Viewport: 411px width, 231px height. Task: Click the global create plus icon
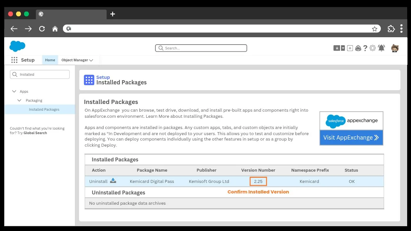click(350, 48)
